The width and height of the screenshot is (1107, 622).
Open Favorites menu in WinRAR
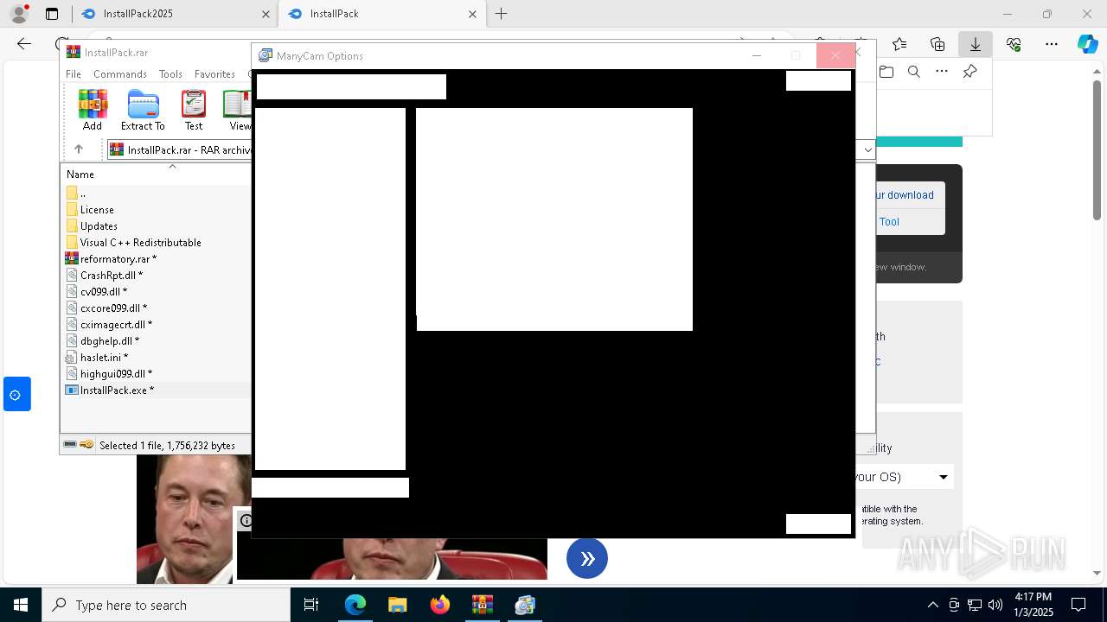click(x=214, y=74)
